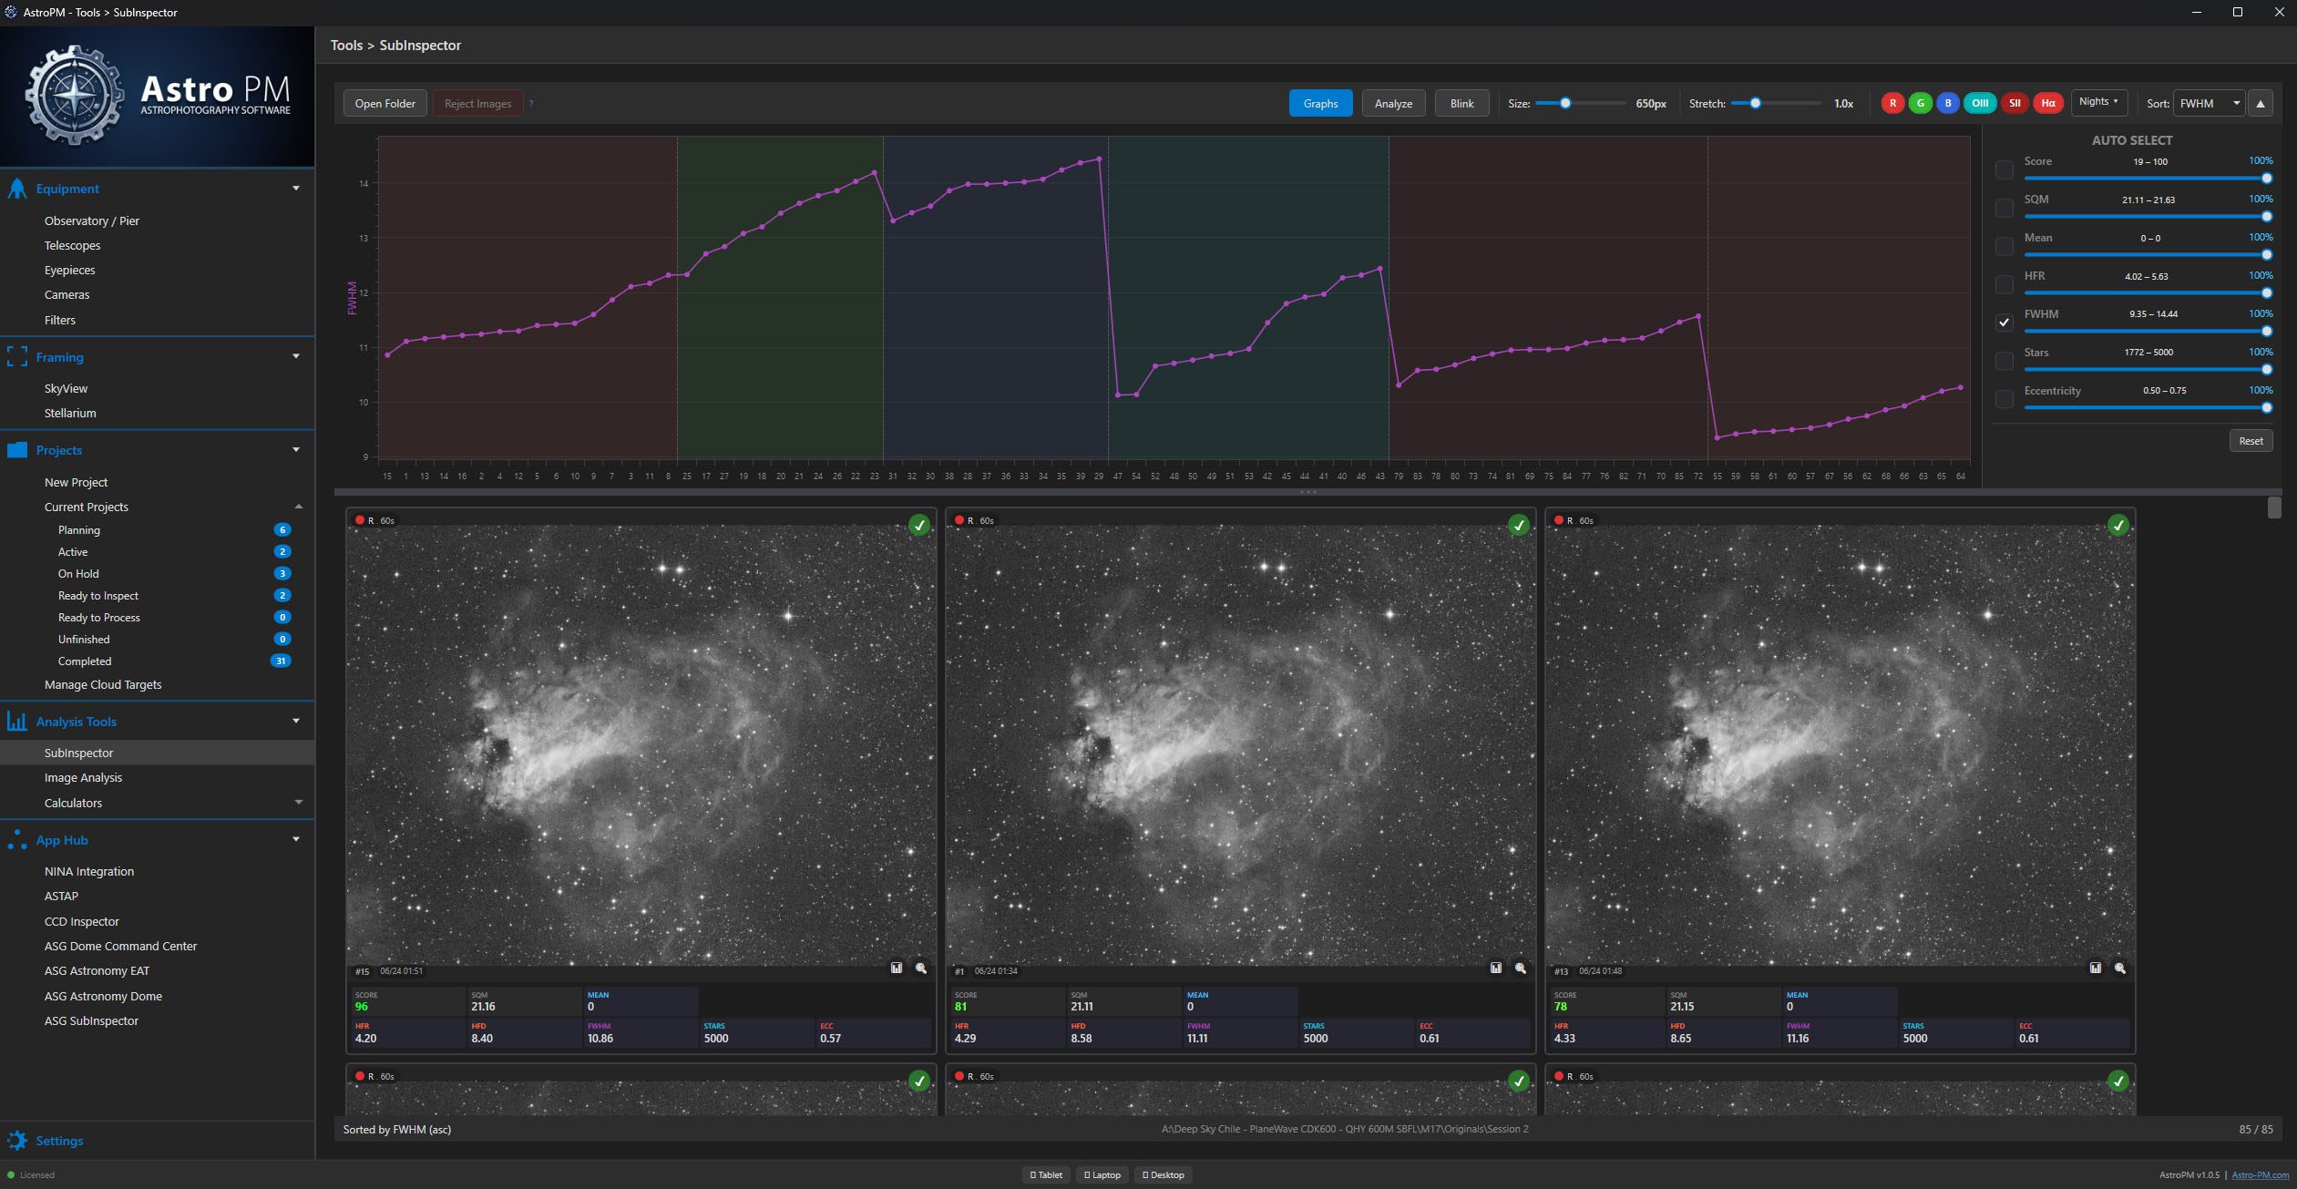The height and width of the screenshot is (1189, 2297).
Task: Toggle the OIII filter badge
Action: [x=1979, y=103]
